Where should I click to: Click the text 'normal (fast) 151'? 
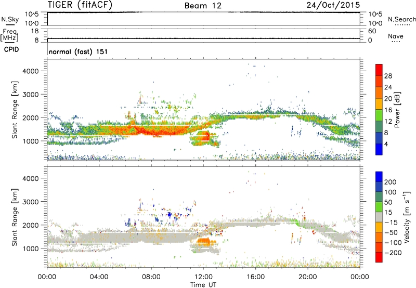(79, 51)
